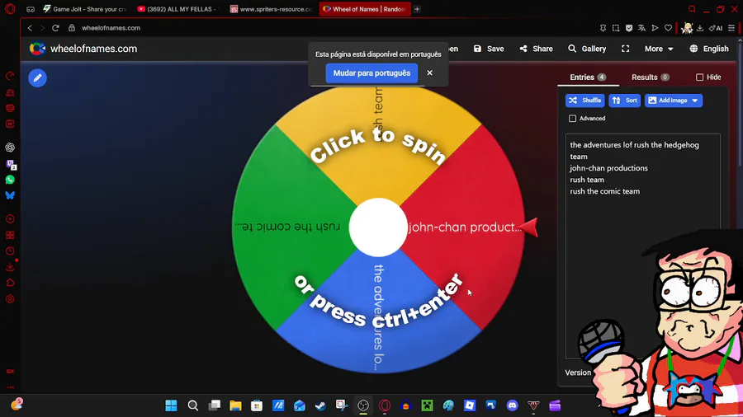Switch to Game Jolt browser tab
The image size is (743, 417).
pyautogui.click(x=85, y=9)
